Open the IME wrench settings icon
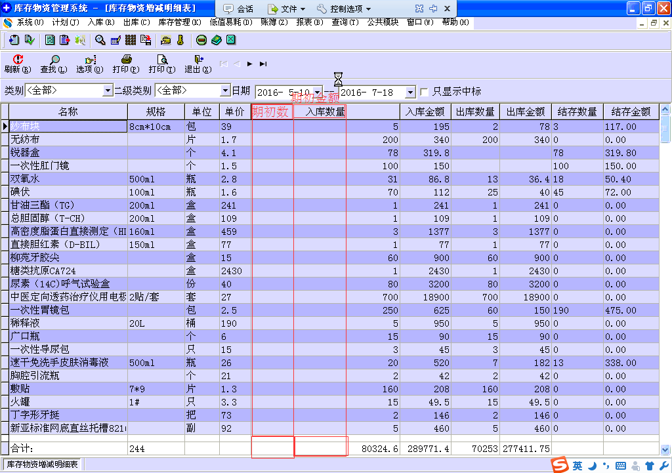The height and width of the screenshot is (473, 672). coord(663,466)
